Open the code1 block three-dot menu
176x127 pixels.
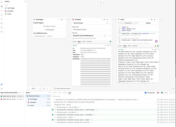coord(158,20)
